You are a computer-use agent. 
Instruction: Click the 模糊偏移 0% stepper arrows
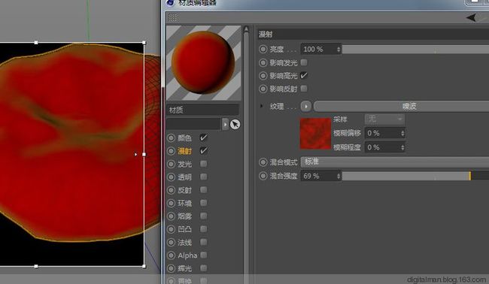point(402,133)
